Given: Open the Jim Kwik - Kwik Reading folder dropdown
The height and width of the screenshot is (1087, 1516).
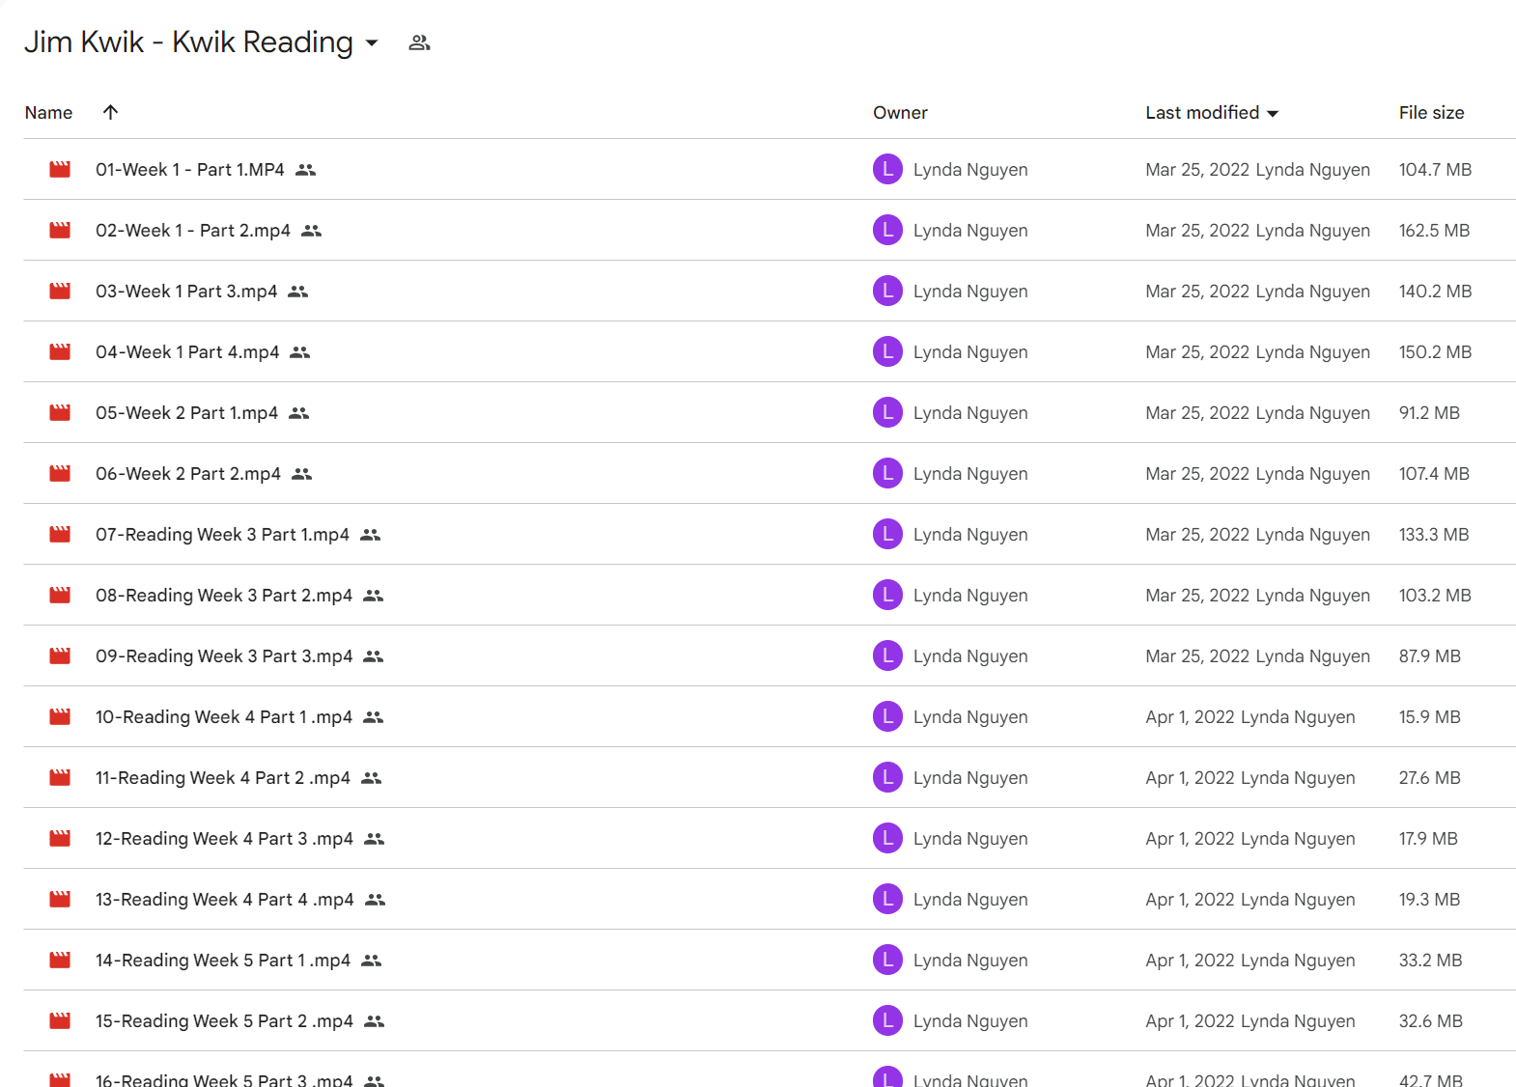Looking at the screenshot, I should (x=372, y=42).
